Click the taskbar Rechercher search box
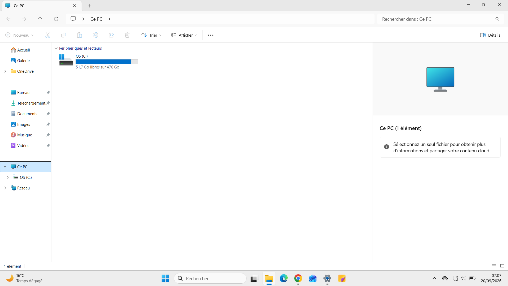 [x=210, y=278]
